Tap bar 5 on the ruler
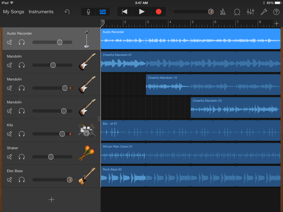Screen dimensions: 283x212 click(192, 22)
